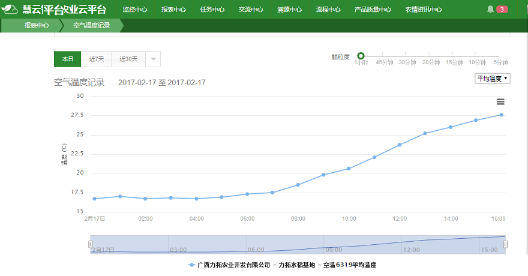Viewport: 528px width, 276px height.
Task: Open the 溯源中心 navigation menu
Action: pos(290,10)
